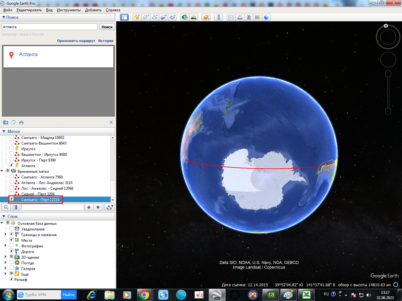Check the Иркутск placemark checkbox
The height and width of the screenshot is (301, 402).
(12, 148)
